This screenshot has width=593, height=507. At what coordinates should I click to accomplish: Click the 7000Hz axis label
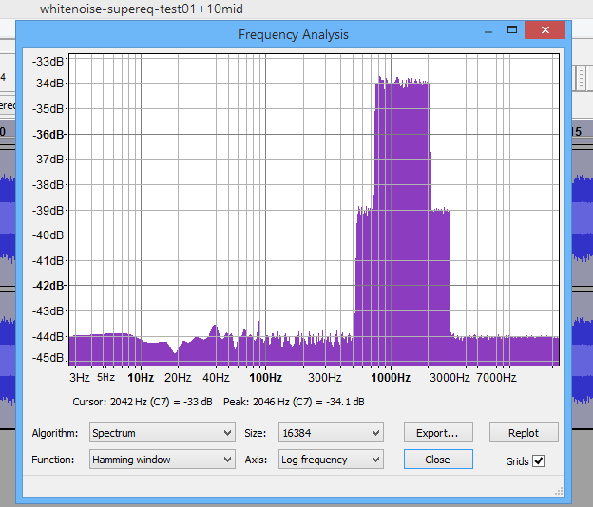pos(496,378)
